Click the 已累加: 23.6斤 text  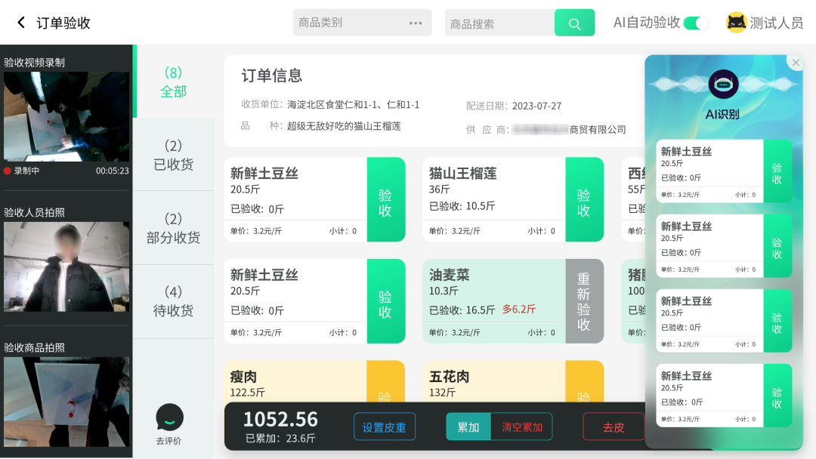280,438
